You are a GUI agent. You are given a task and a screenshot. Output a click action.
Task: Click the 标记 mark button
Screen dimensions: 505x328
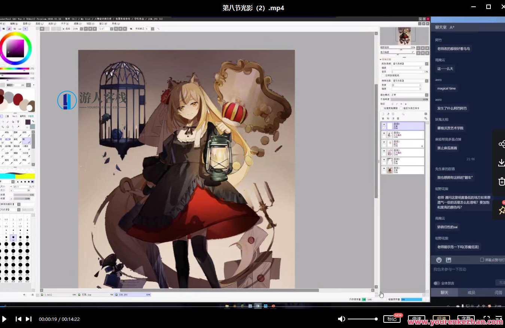[x=392, y=319]
